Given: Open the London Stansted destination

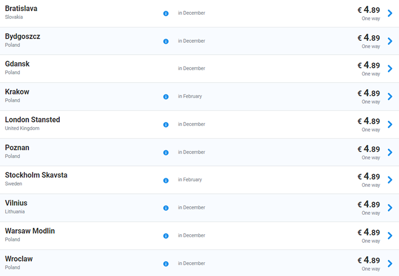Looking at the screenshot, I should point(32,120).
